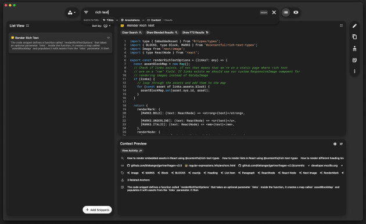Click the related anchors icon
The height and width of the screenshot is (224, 366).
point(123,180)
